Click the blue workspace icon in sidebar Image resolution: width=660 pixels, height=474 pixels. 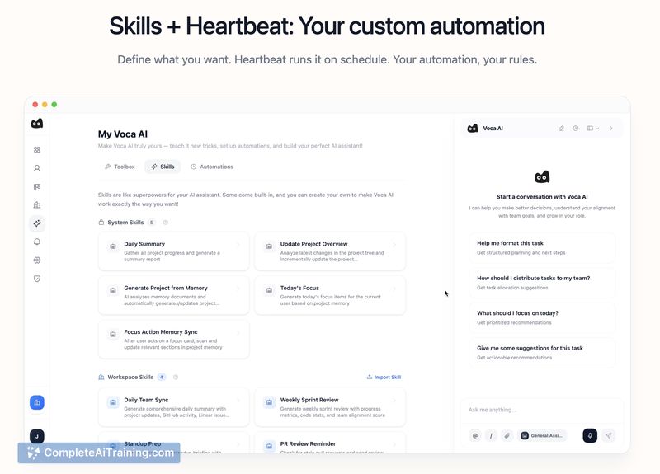coord(37,402)
